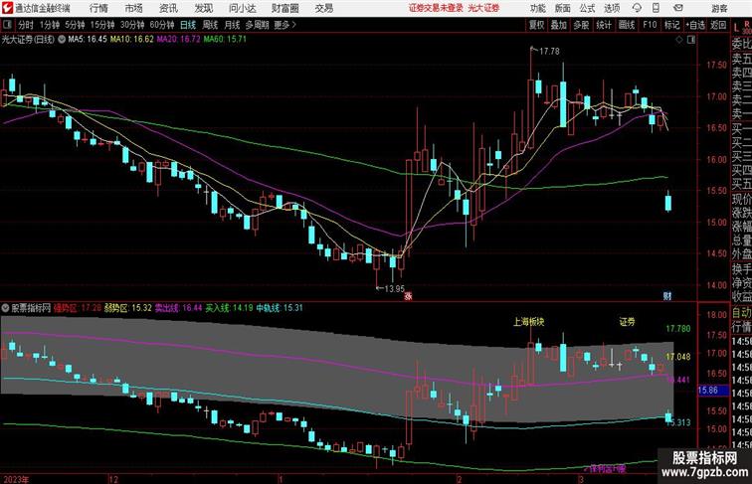Toggle the panel layout icon beside 分时
752x484 pixels.
7,25
